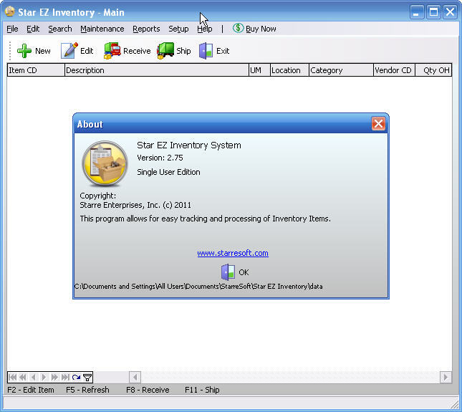Go to next record arrow
The width and height of the screenshot is (462, 412).
44,377
